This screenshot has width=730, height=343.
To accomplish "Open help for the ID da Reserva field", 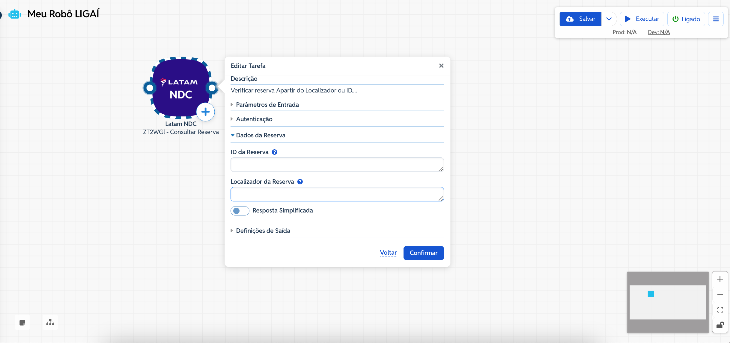I will pyautogui.click(x=274, y=152).
